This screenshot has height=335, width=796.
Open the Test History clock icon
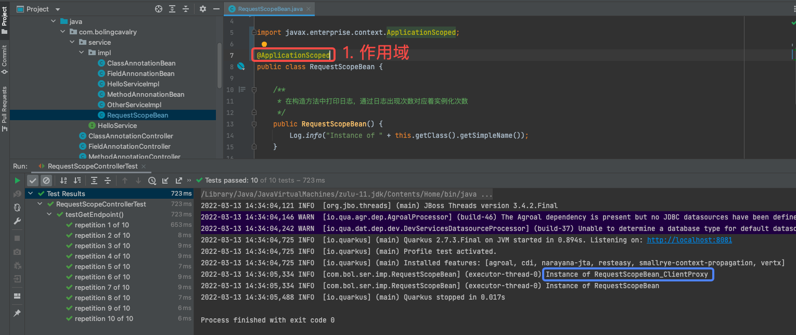(151, 180)
